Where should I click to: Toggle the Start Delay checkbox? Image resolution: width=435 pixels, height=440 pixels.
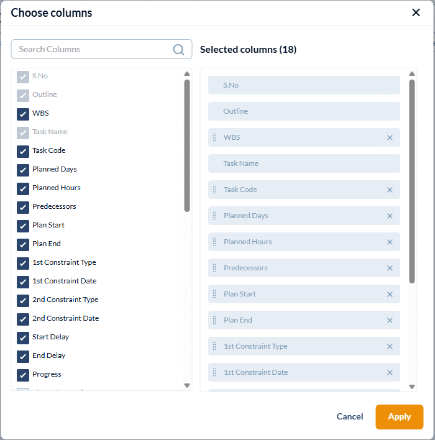coord(23,338)
